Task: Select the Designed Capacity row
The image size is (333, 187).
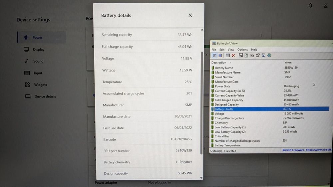Action: click(x=270, y=104)
